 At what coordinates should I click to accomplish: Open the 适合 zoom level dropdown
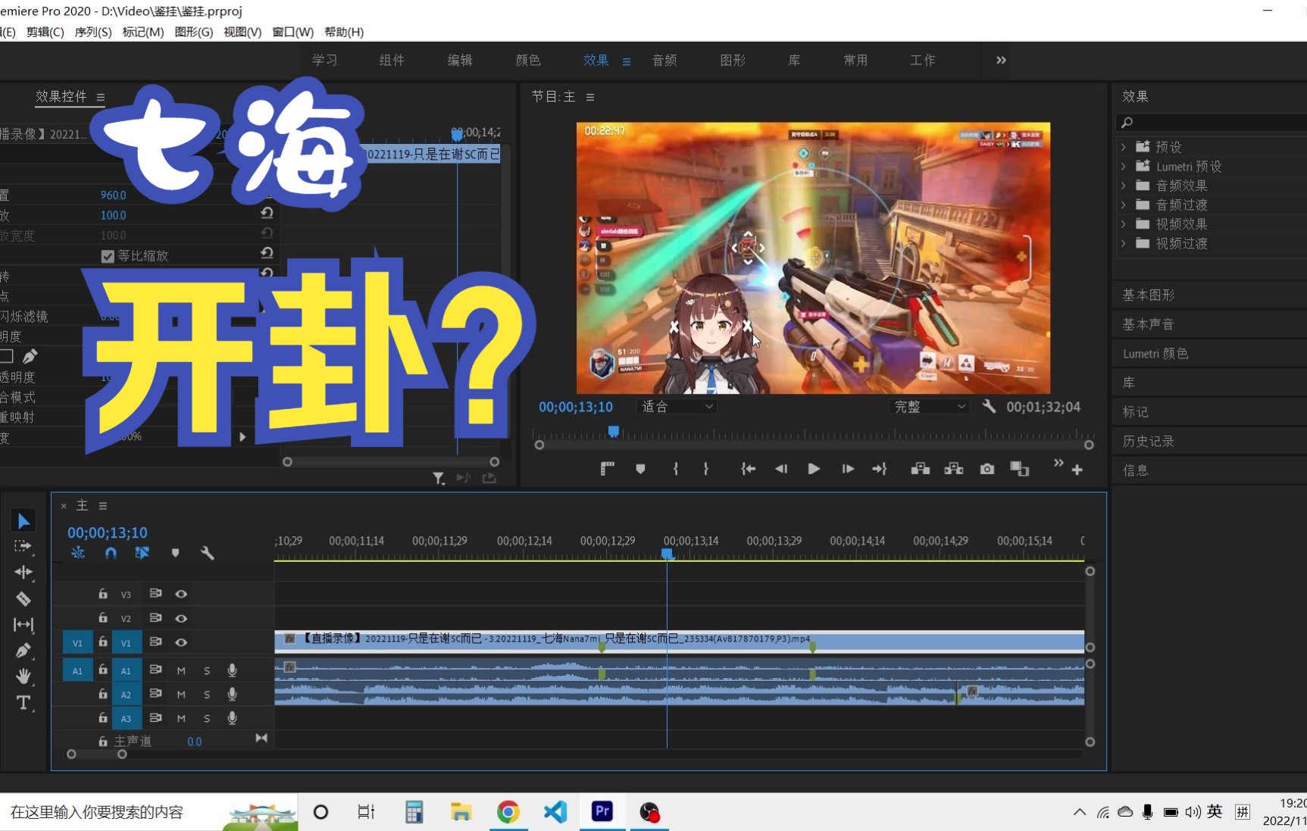(677, 407)
